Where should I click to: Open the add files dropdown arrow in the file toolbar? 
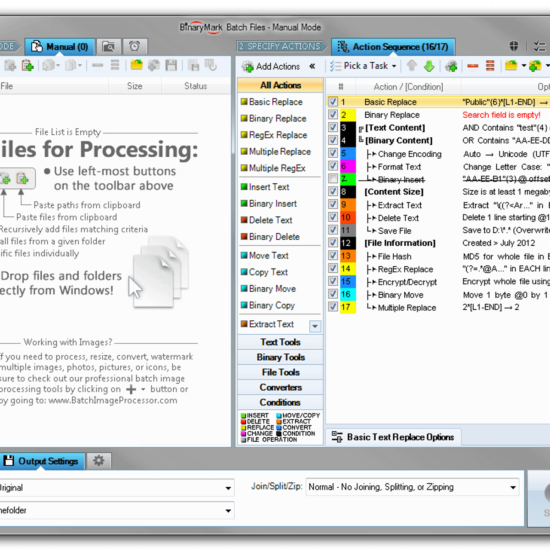click(80, 66)
